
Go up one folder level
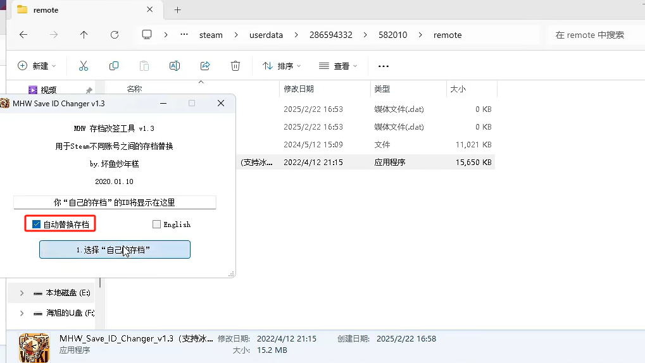coord(84,35)
